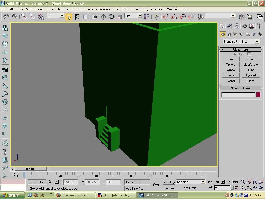Screen dimensions: 265x199
Task: Click the Pyramid primitive button
Action: [x=251, y=75]
